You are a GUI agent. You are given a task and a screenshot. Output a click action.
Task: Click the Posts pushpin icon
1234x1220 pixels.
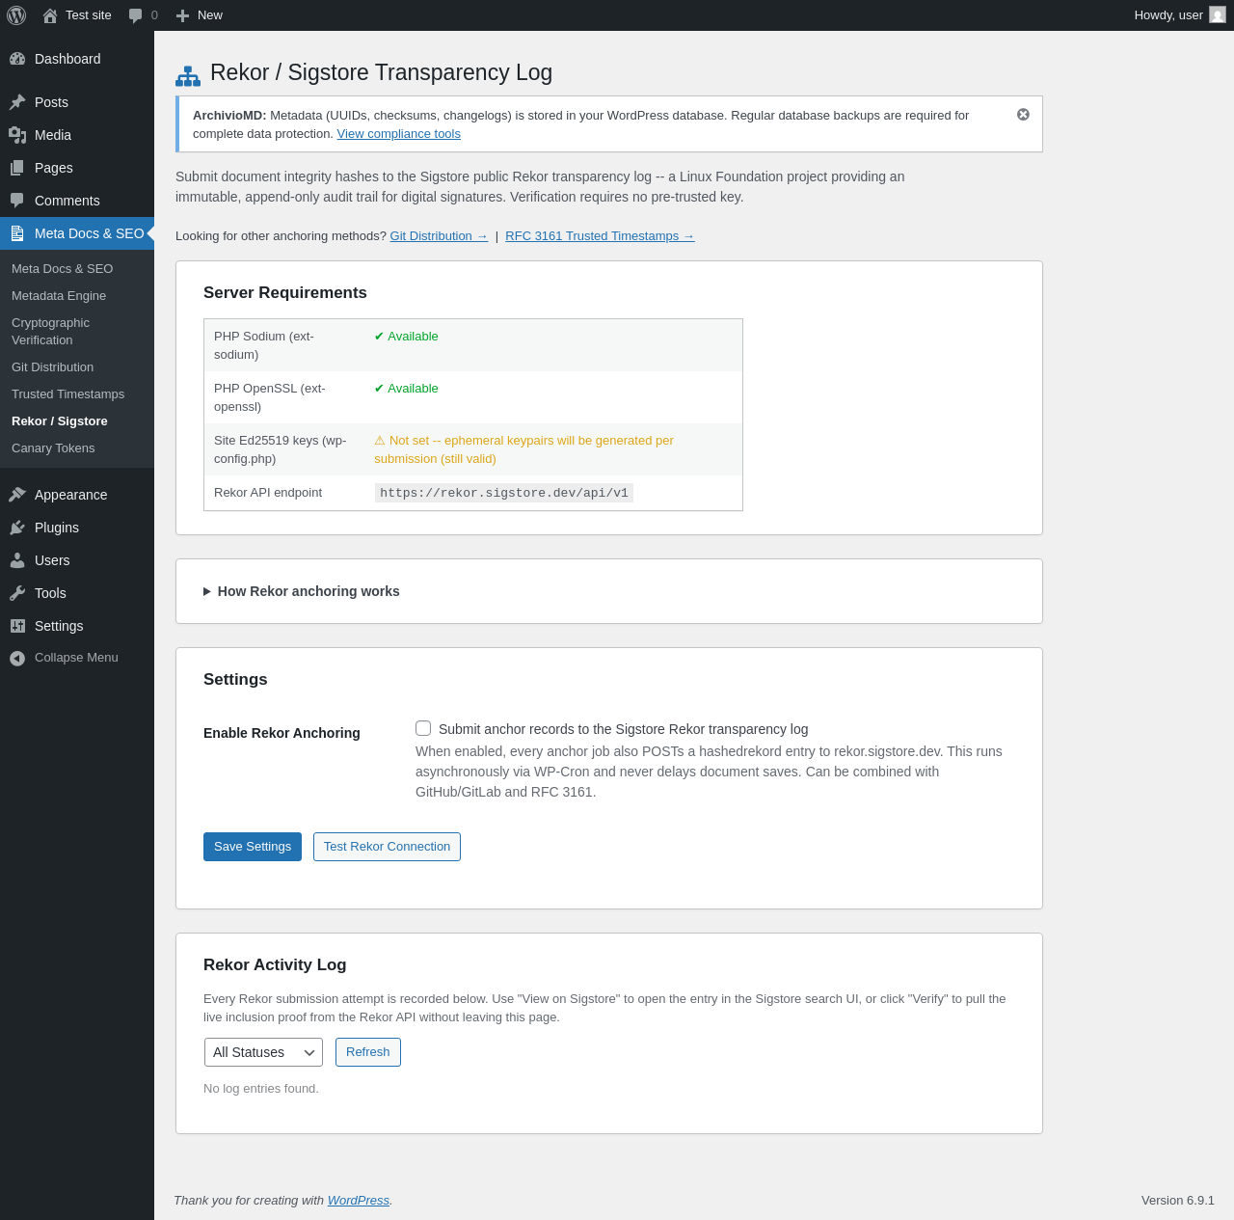click(x=17, y=102)
